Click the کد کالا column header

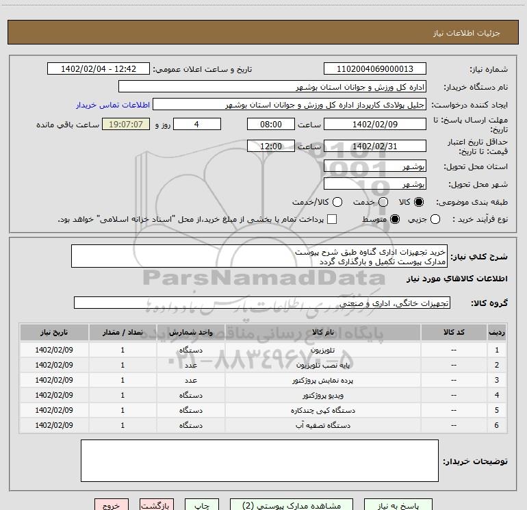pyautogui.click(x=454, y=333)
